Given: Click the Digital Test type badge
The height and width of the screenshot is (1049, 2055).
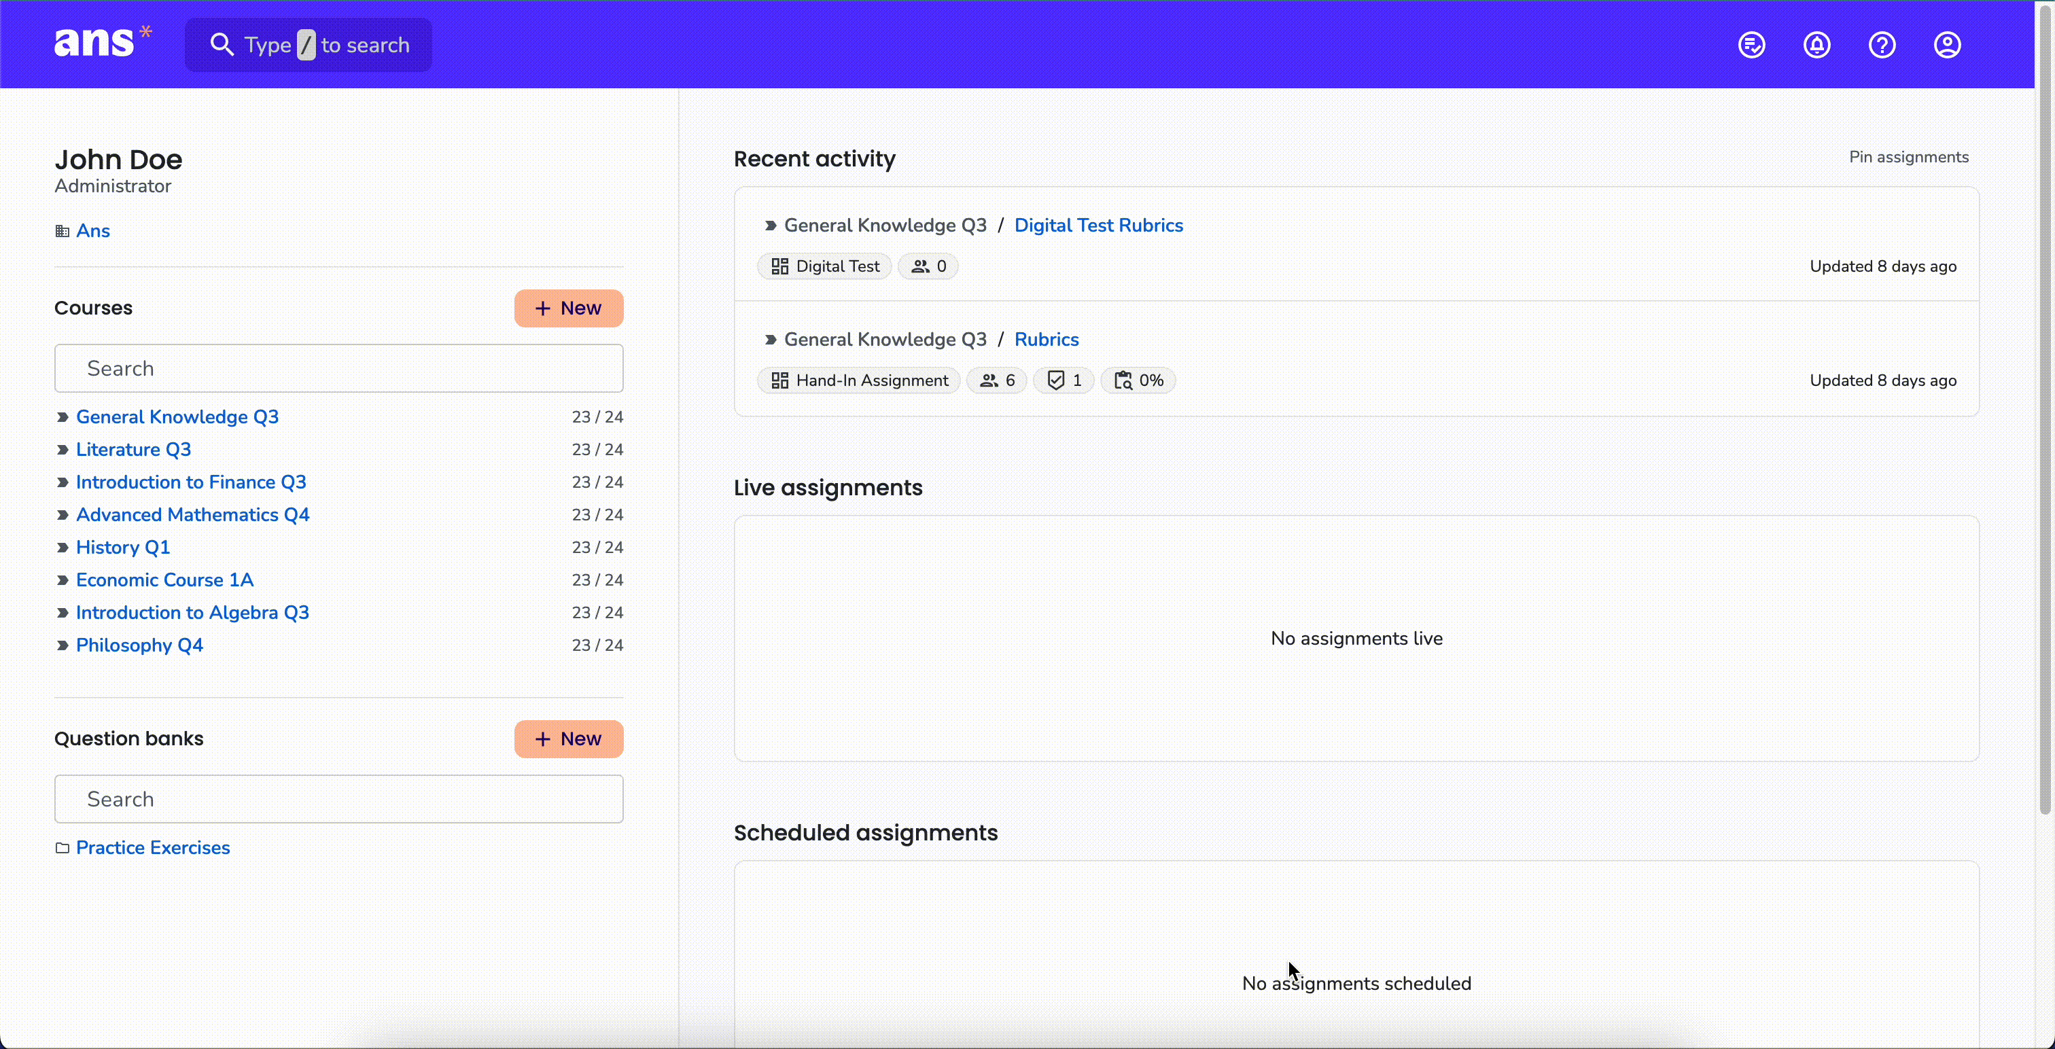Looking at the screenshot, I should point(825,266).
